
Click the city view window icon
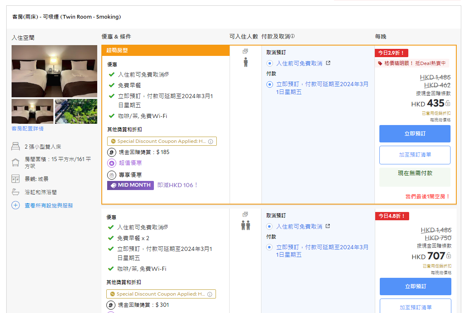[15, 178]
